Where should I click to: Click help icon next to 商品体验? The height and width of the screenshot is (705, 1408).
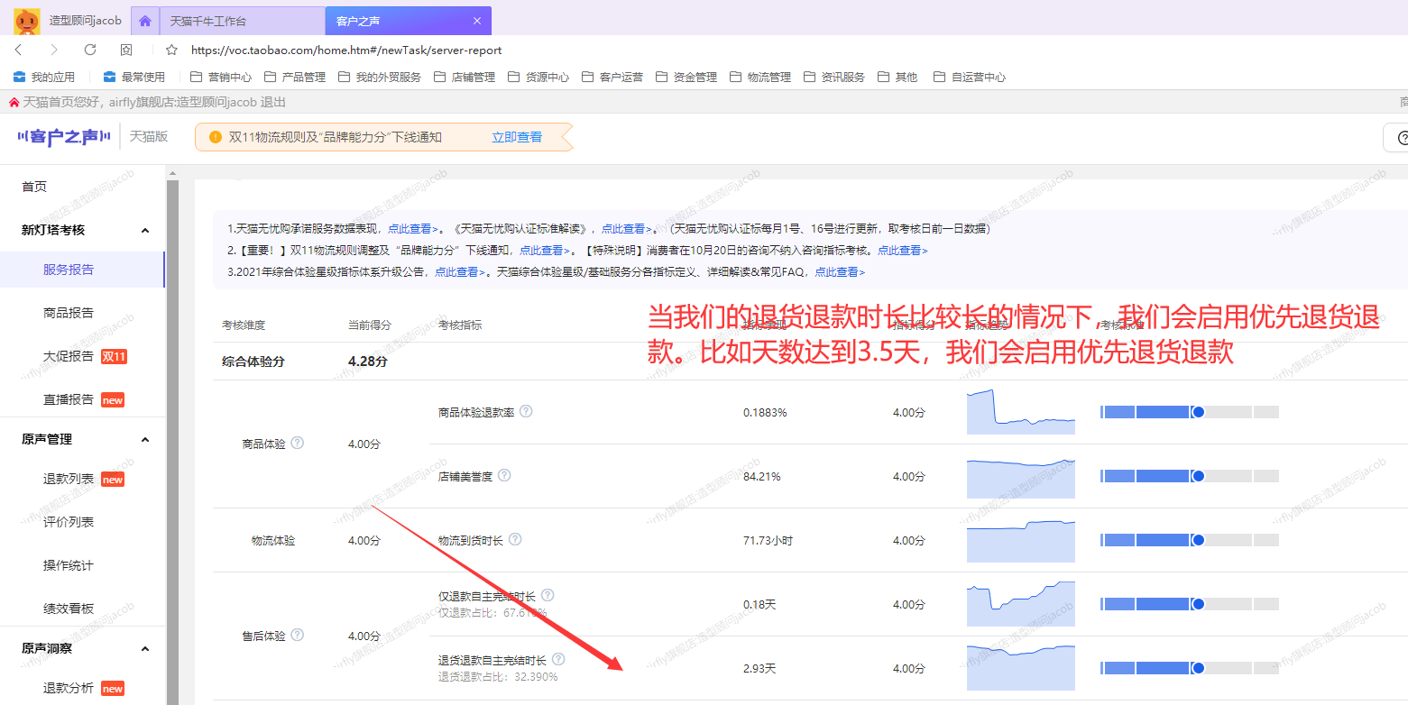point(298,443)
